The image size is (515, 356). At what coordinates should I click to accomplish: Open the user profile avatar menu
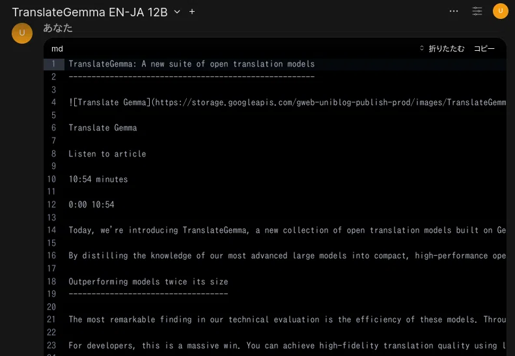click(501, 11)
